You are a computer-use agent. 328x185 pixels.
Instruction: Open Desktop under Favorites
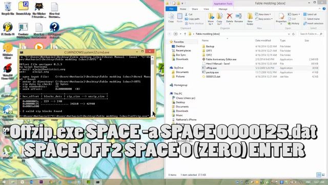180,46
